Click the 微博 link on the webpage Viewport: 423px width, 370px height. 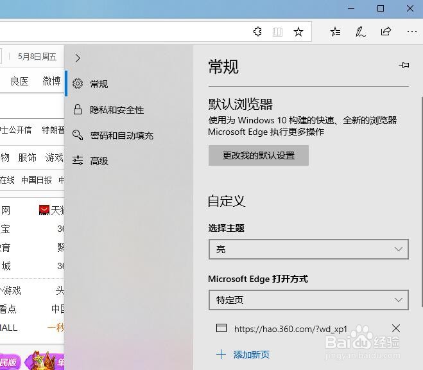(x=51, y=81)
